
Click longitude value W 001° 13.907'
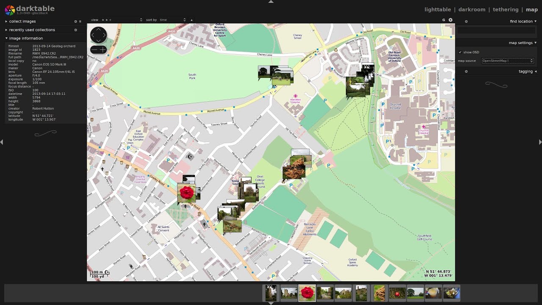tap(44, 119)
